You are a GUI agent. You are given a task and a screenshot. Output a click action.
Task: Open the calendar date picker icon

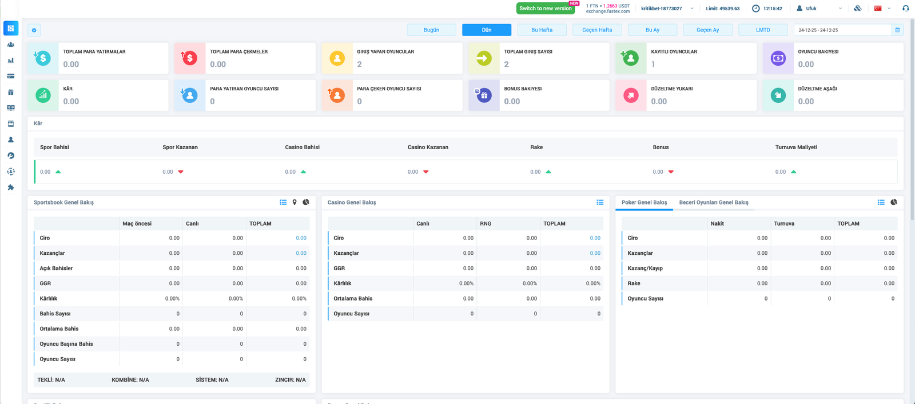click(897, 30)
